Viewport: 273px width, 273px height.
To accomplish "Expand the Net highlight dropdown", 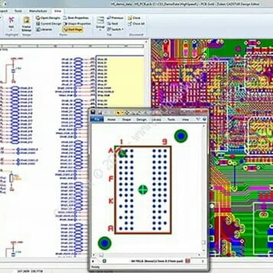I will coord(11,28).
